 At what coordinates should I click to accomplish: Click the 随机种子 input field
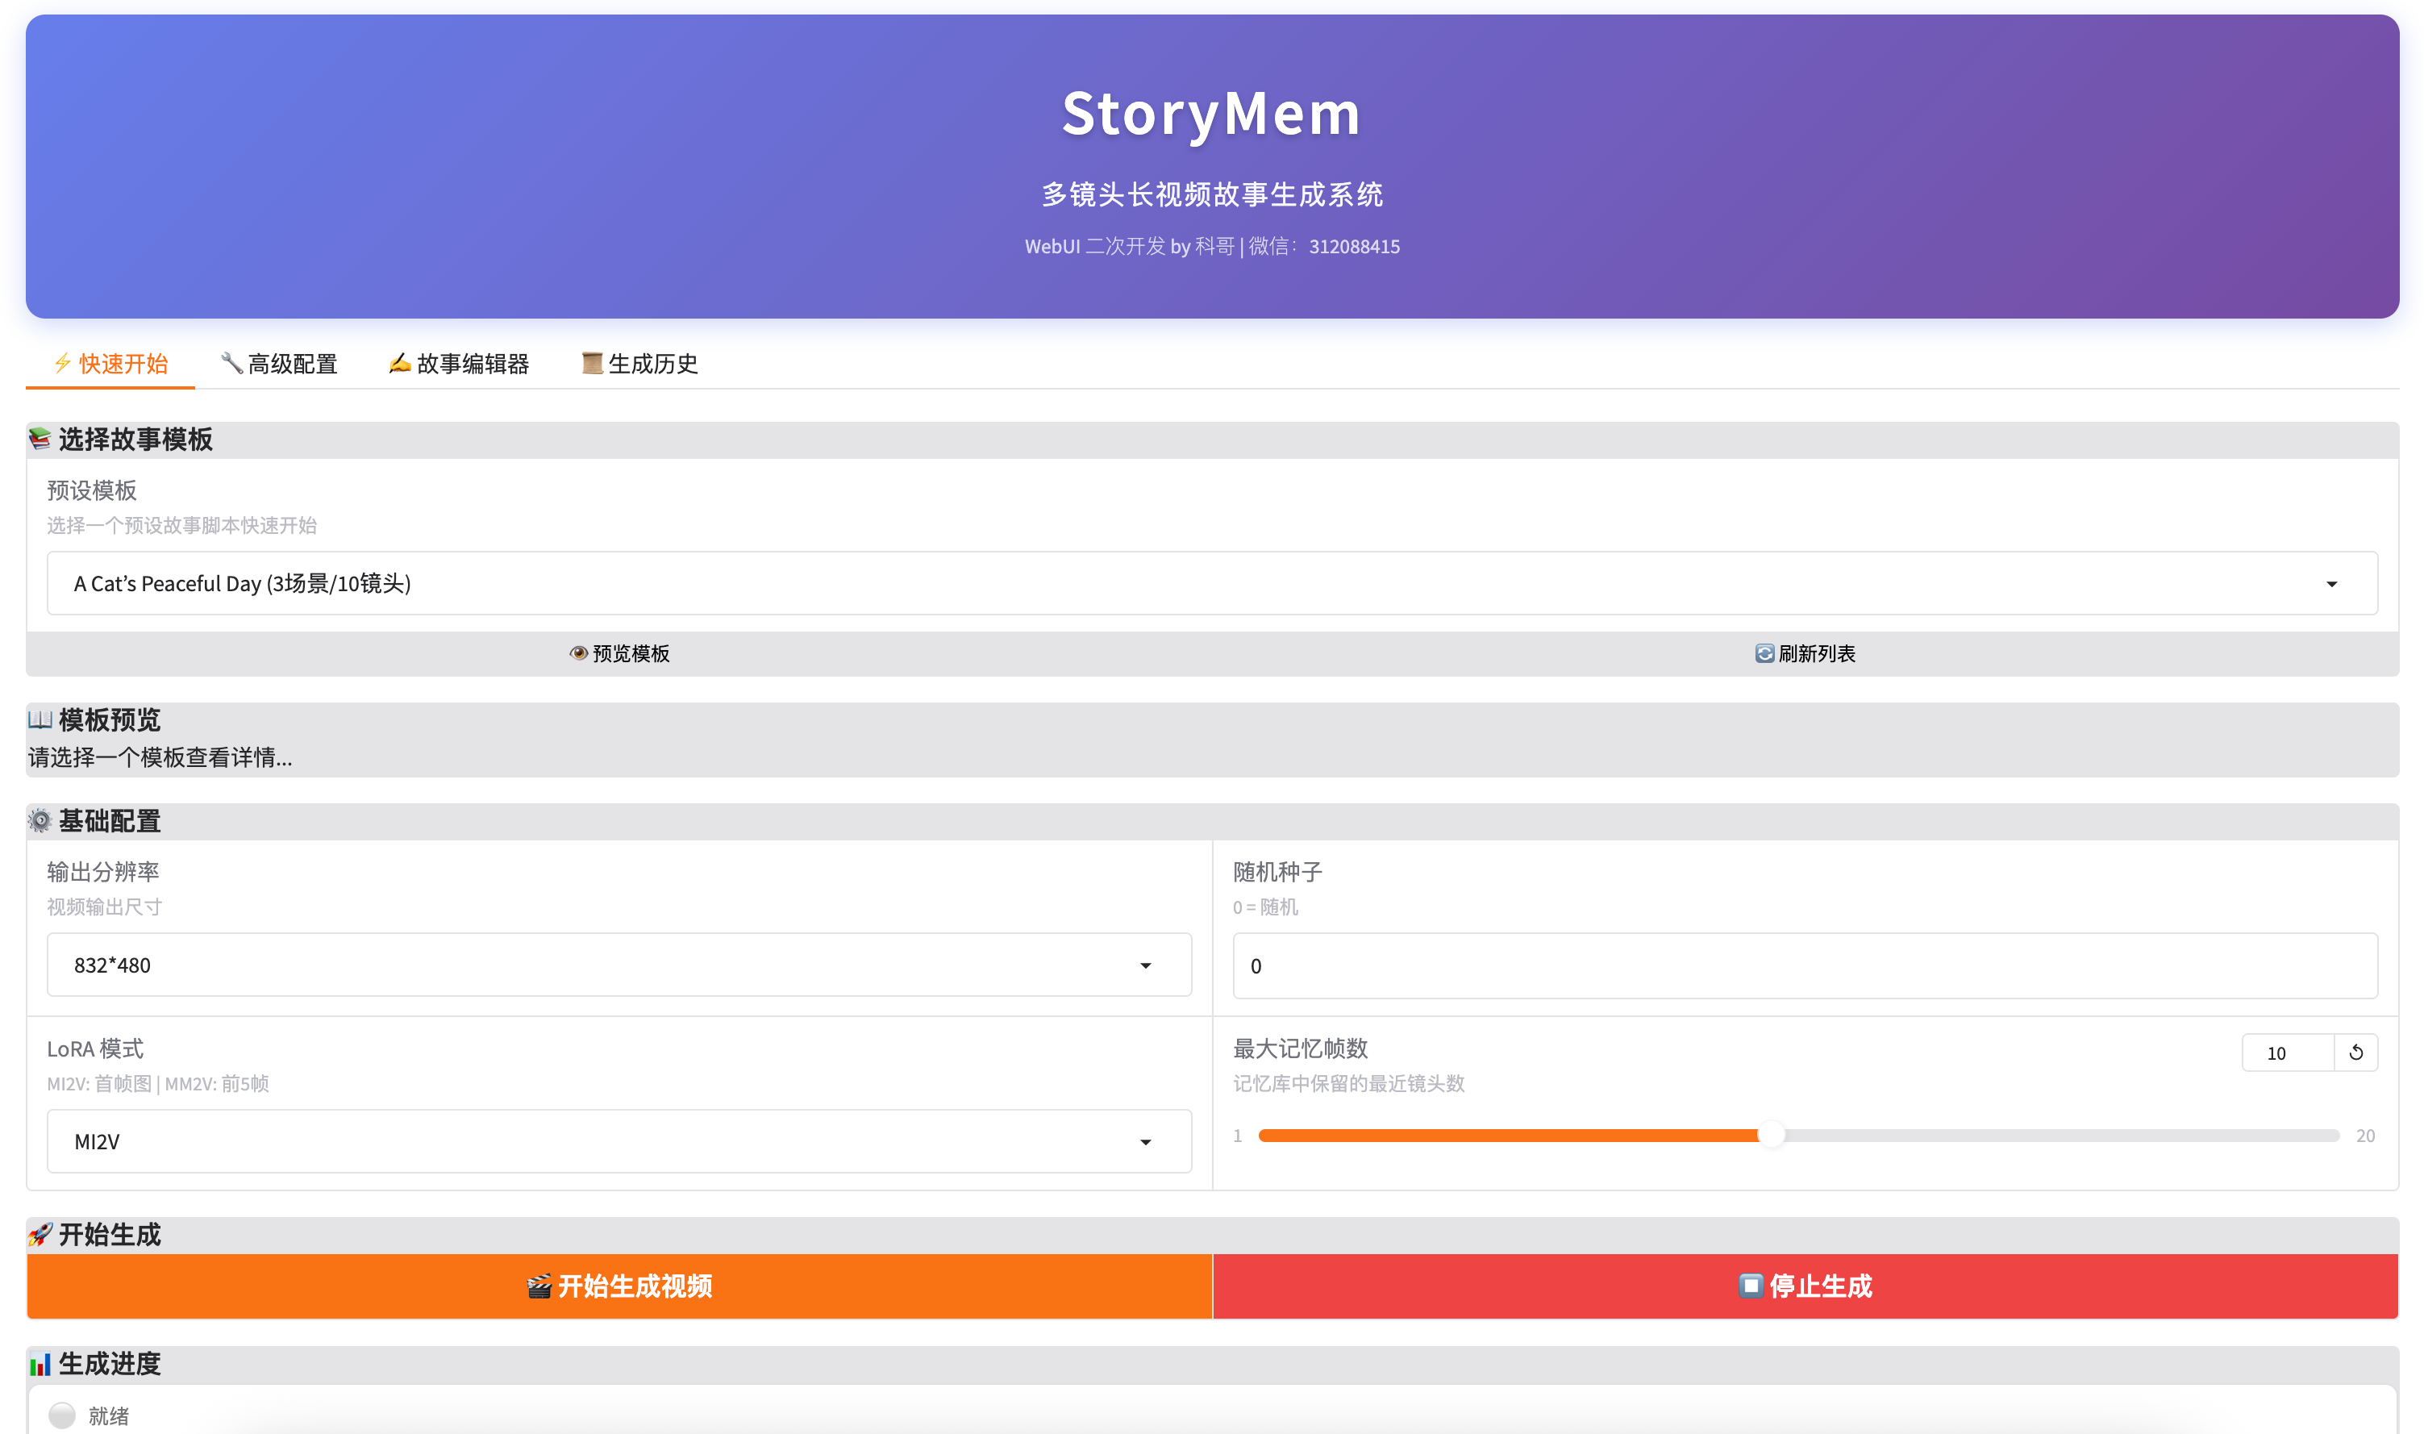1804,965
